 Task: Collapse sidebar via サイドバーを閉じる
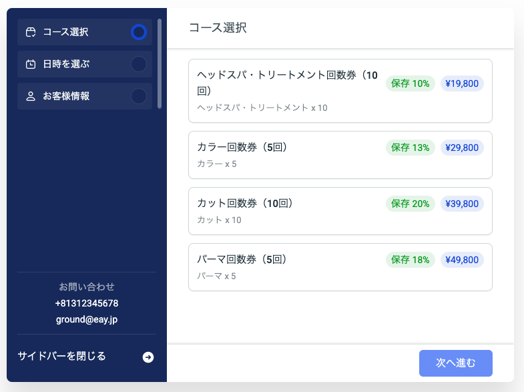(61, 357)
